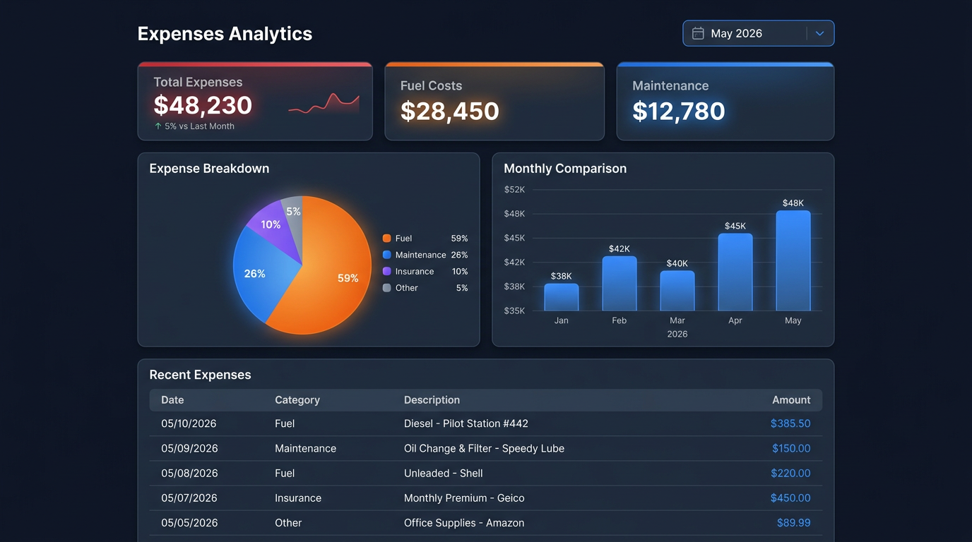Click the blue Maintenance legend swatch

pyautogui.click(x=386, y=255)
